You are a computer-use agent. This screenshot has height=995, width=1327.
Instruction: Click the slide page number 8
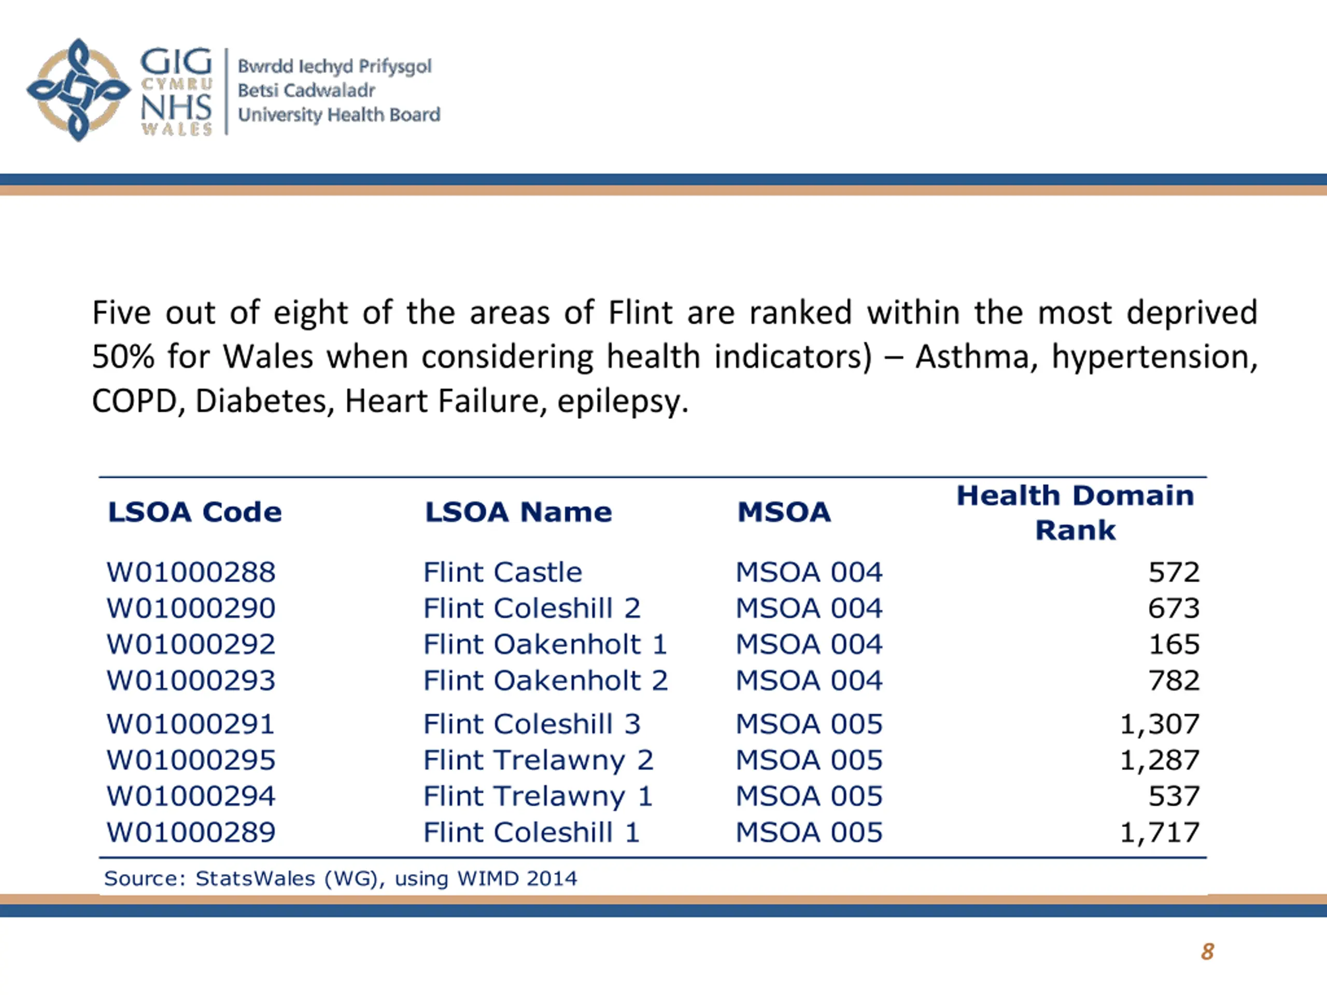point(1208,951)
